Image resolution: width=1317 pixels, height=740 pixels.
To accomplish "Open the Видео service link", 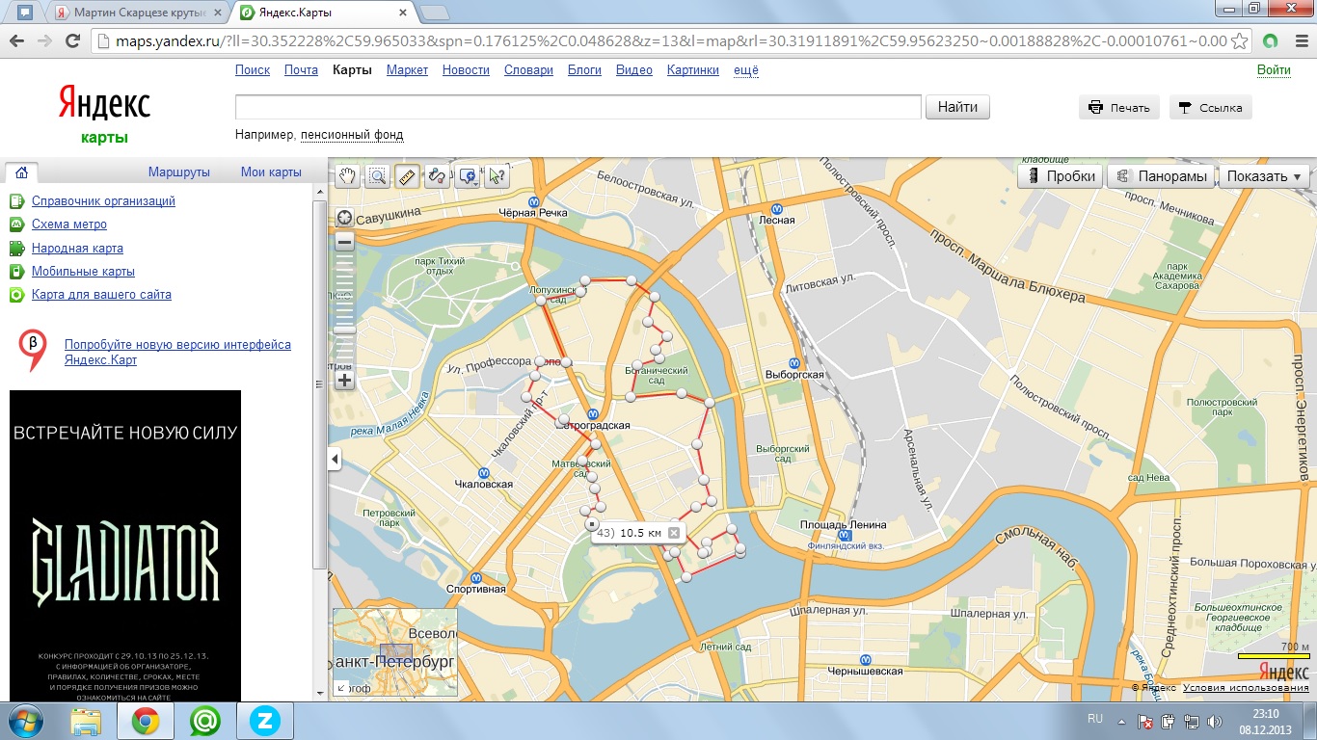I will tap(634, 70).
